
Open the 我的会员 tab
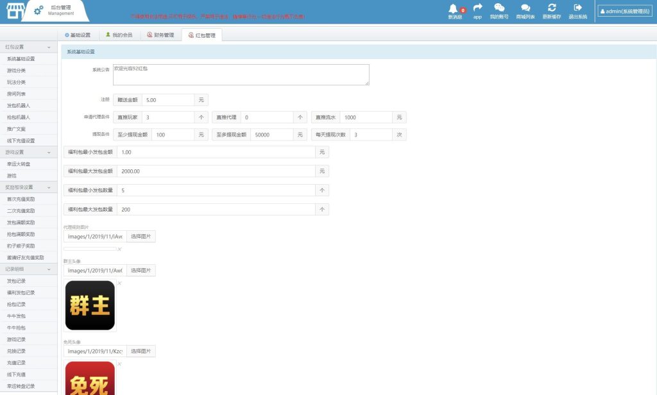click(119, 35)
